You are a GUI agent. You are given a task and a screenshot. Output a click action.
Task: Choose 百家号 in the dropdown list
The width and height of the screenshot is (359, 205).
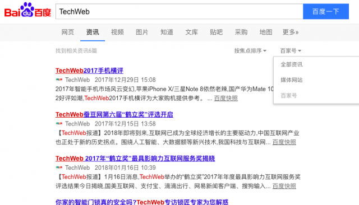point(289,96)
